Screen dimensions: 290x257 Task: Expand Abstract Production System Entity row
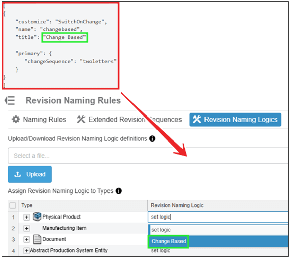point(27,251)
